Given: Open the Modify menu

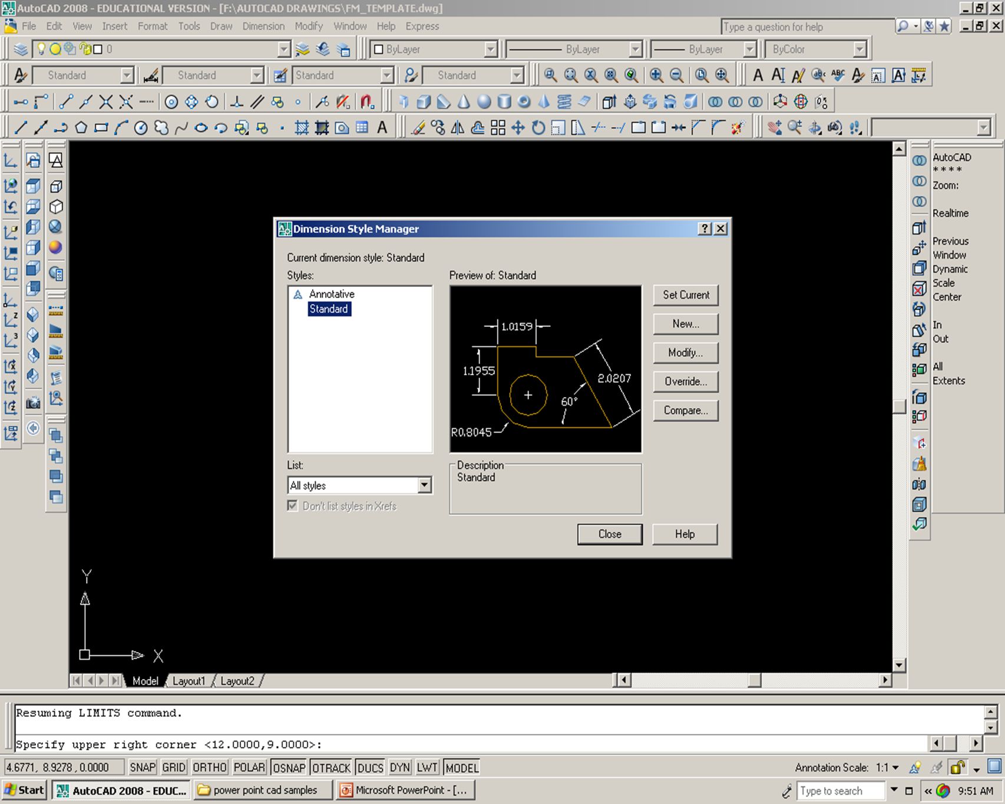Looking at the screenshot, I should [309, 26].
